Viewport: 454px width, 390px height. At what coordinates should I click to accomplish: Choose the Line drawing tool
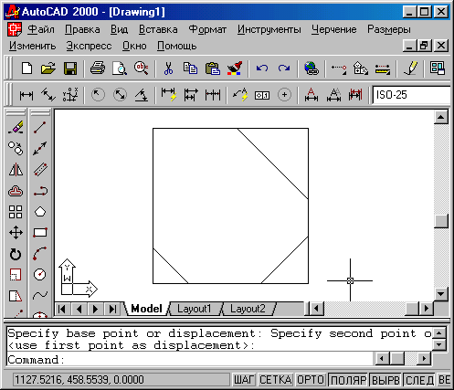click(40, 127)
